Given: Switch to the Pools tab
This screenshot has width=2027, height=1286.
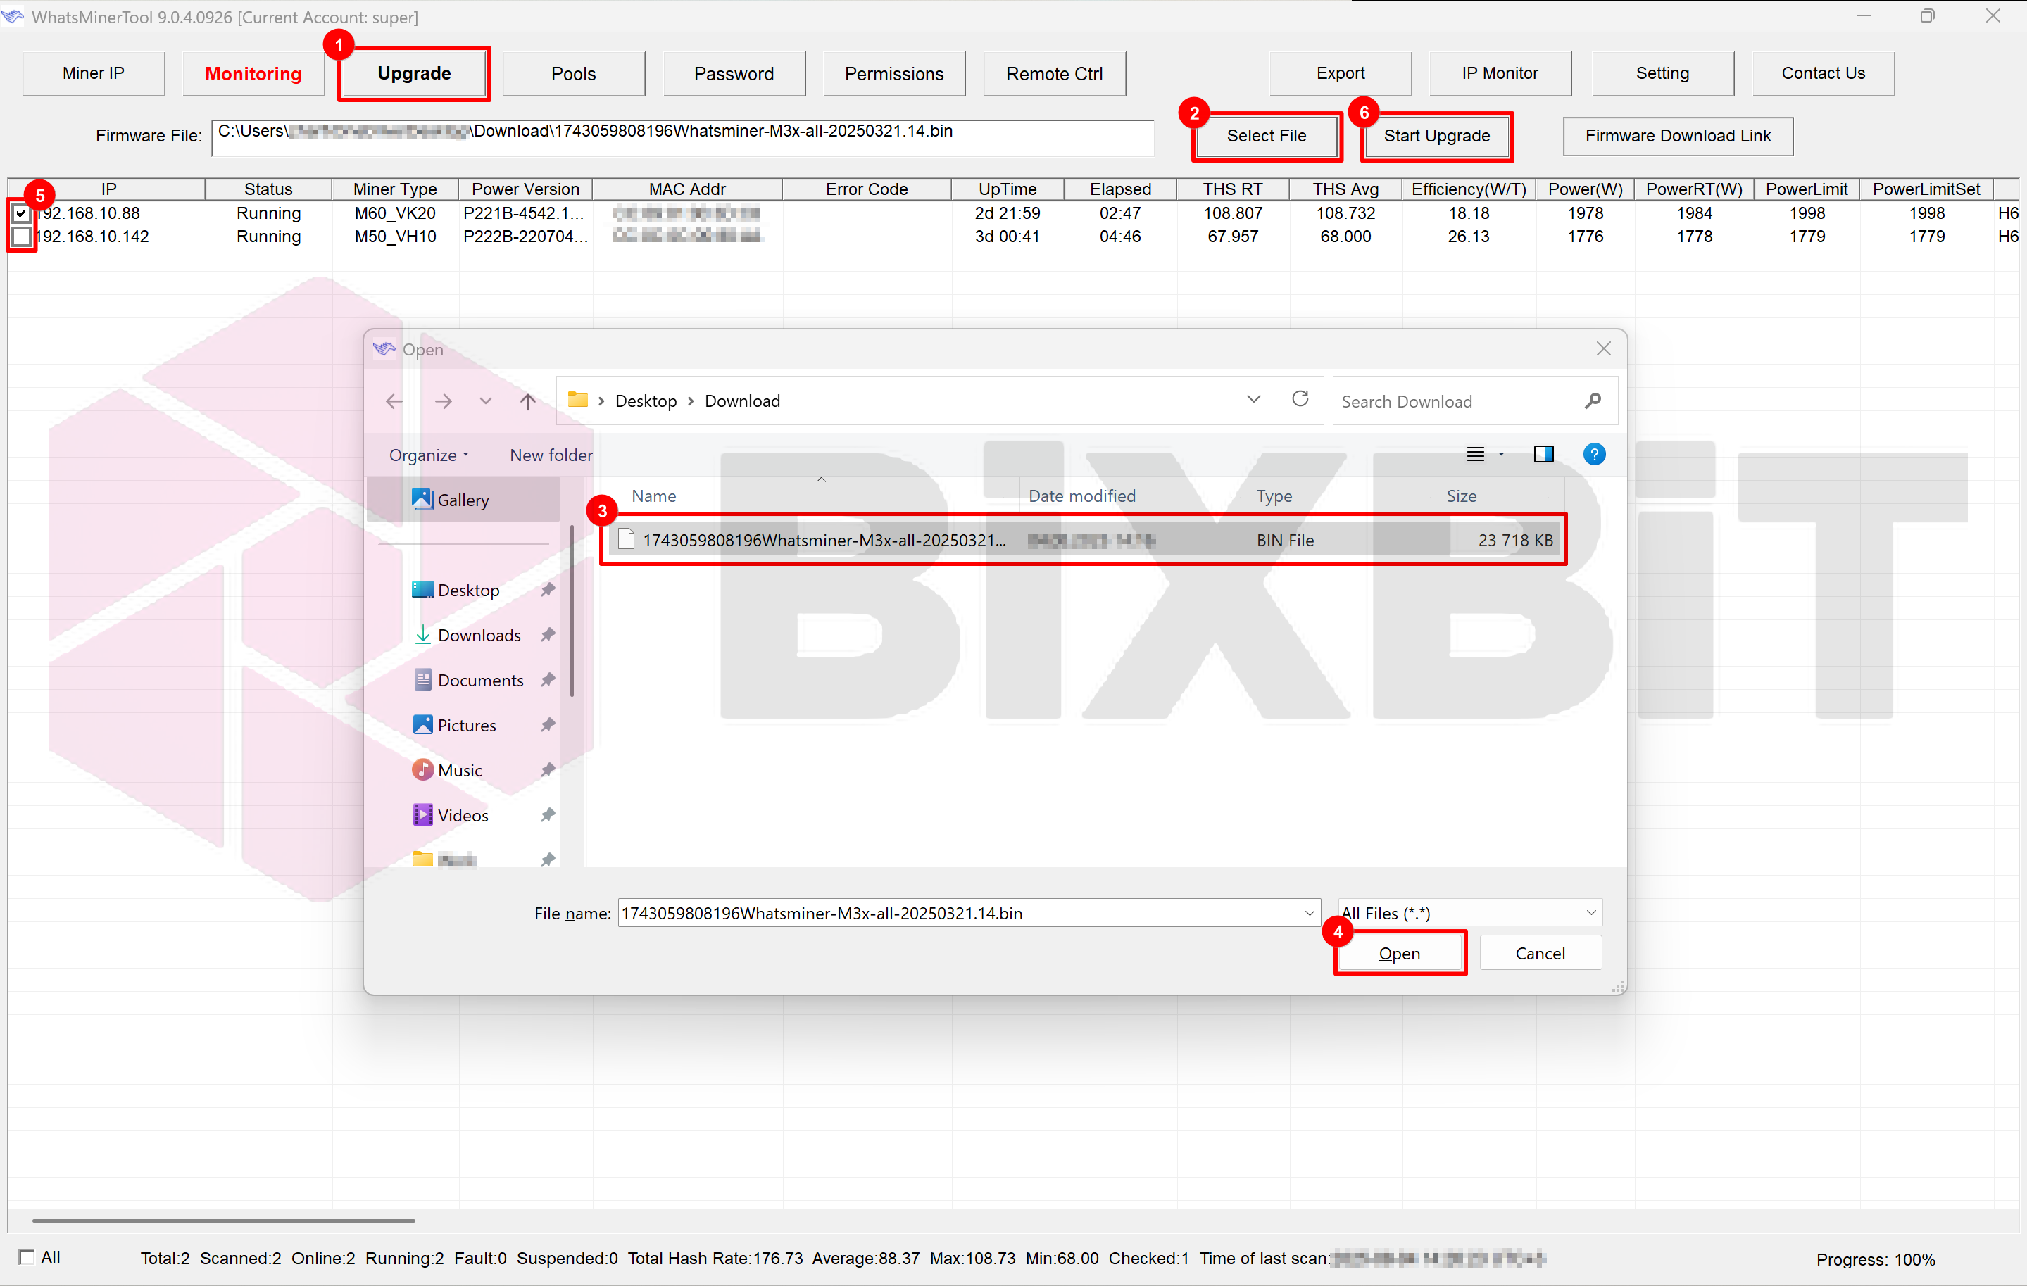Looking at the screenshot, I should [x=574, y=74].
